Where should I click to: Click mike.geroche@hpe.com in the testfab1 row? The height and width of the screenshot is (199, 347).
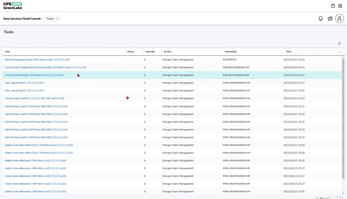point(236,75)
